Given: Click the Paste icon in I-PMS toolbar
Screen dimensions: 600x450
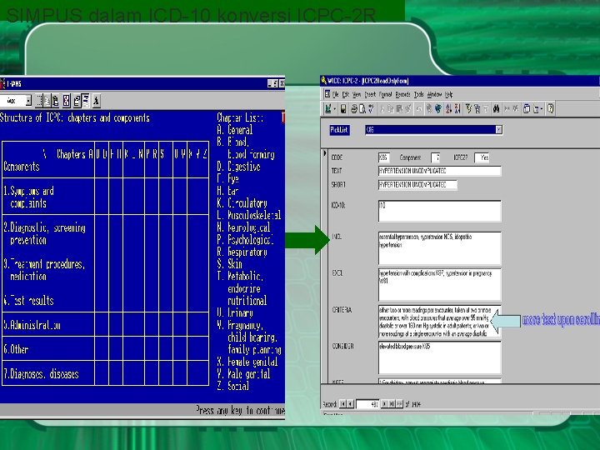Looking at the screenshot, I should click(x=55, y=101).
